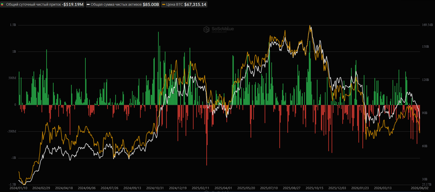Toggle the Цена BTC series legend
Viewport: 435px width, 192px height.
click(184, 4)
